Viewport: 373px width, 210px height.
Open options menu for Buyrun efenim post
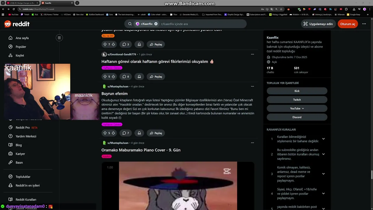(x=252, y=86)
